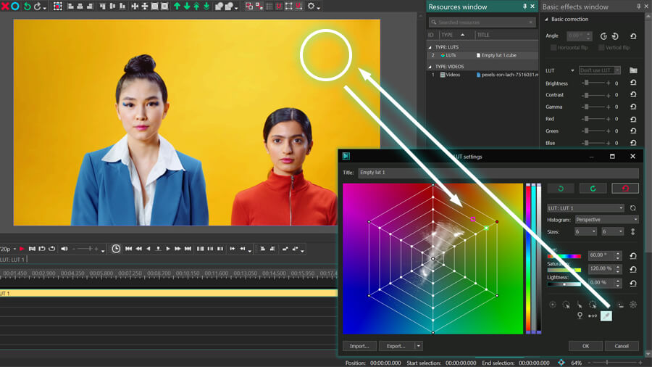
Task: Click the Import... button
Action: (x=359, y=346)
